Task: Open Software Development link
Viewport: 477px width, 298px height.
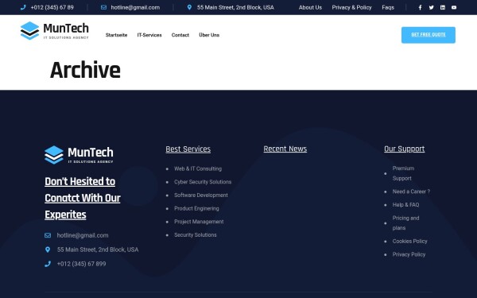Action: tap(201, 195)
